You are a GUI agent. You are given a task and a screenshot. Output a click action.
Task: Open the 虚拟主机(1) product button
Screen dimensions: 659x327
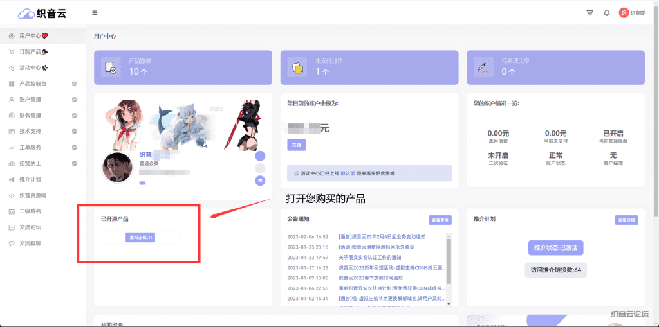[141, 238]
